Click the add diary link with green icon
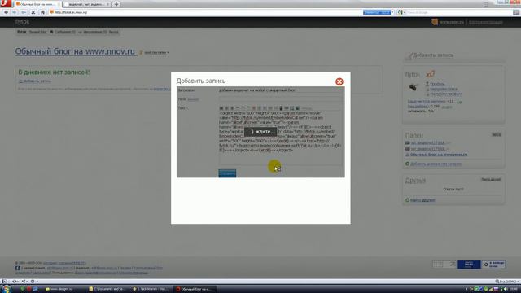 pos(436,164)
